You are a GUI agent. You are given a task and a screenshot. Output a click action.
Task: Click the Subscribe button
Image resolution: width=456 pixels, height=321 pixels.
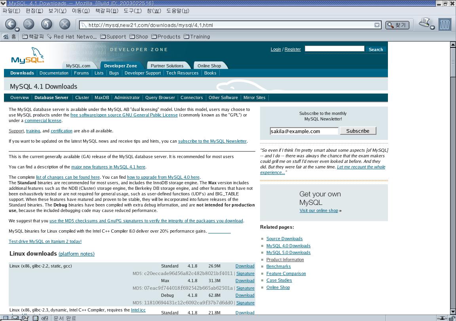pos(358,131)
